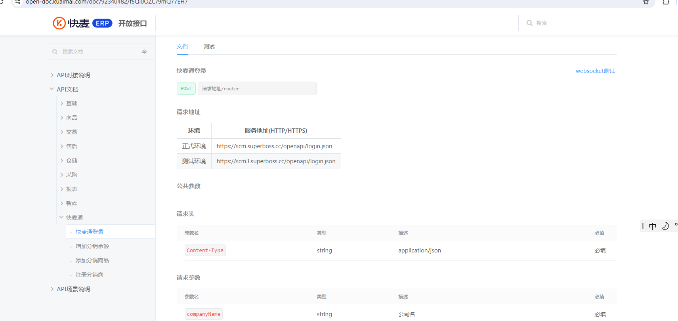This screenshot has height=321, width=678.
Task: Click the application/json description value
Action: pos(420,250)
